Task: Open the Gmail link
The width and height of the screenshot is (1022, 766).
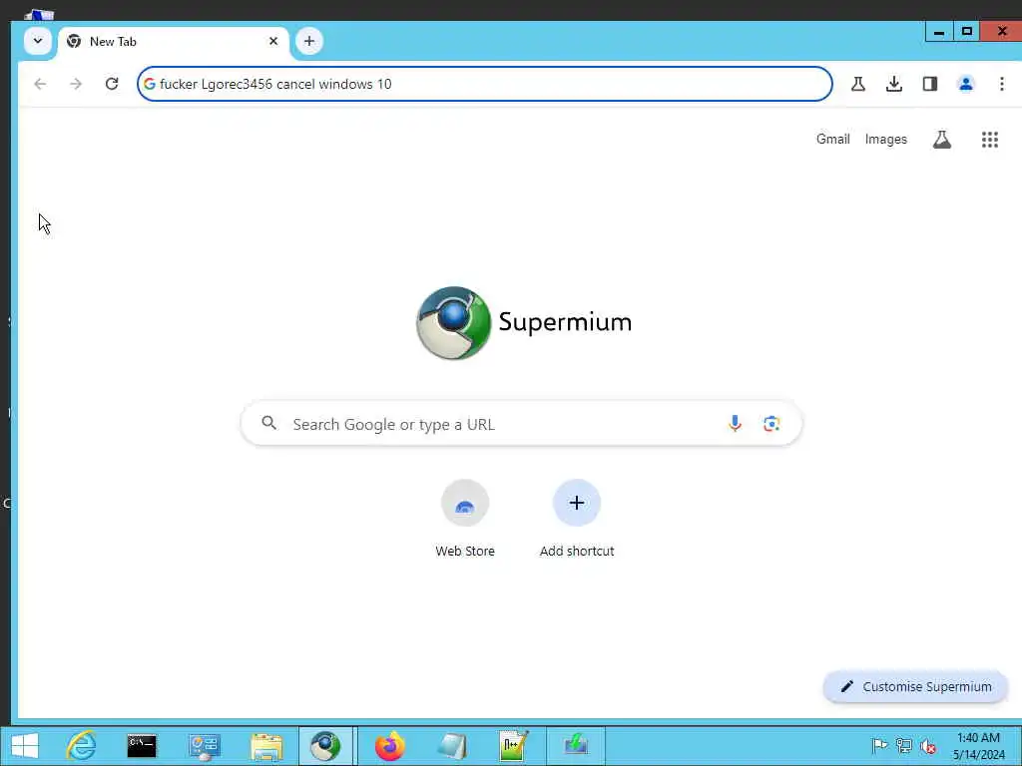Action: pos(833,140)
